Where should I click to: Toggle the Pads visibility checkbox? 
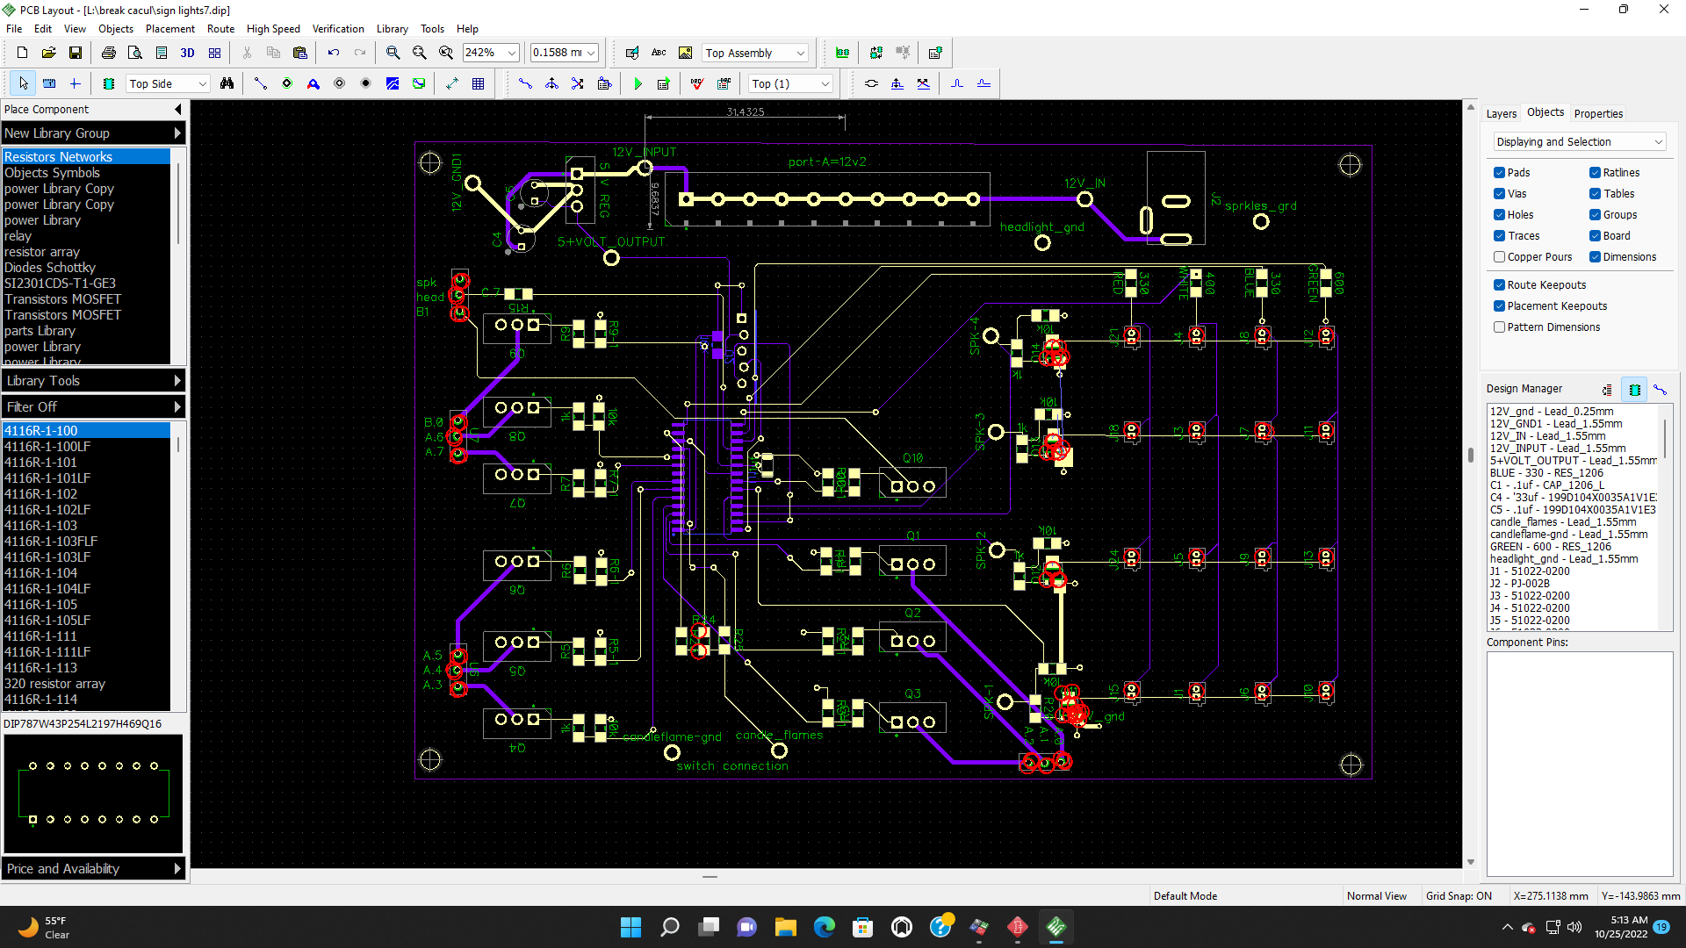click(1500, 173)
